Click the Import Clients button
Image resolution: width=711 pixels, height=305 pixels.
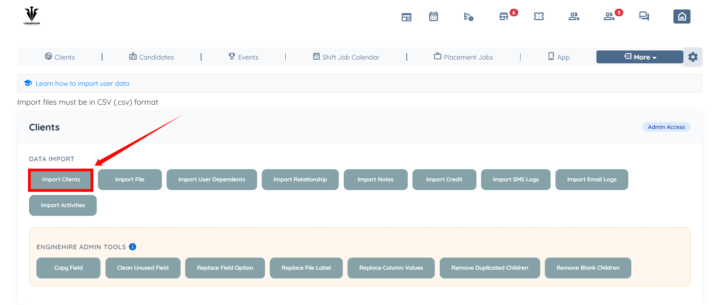click(61, 179)
